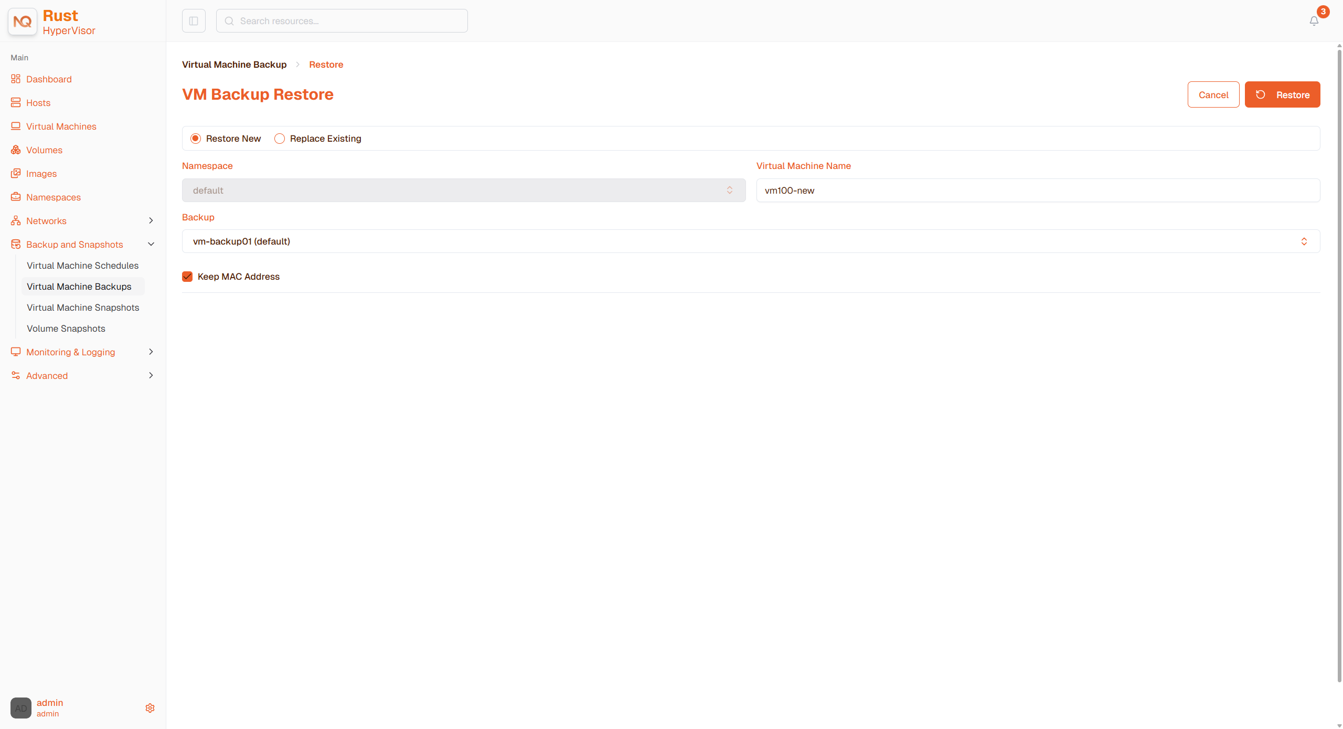This screenshot has width=1343, height=729.
Task: Open the Backup vm-backup01 dropdown
Action: click(x=751, y=241)
